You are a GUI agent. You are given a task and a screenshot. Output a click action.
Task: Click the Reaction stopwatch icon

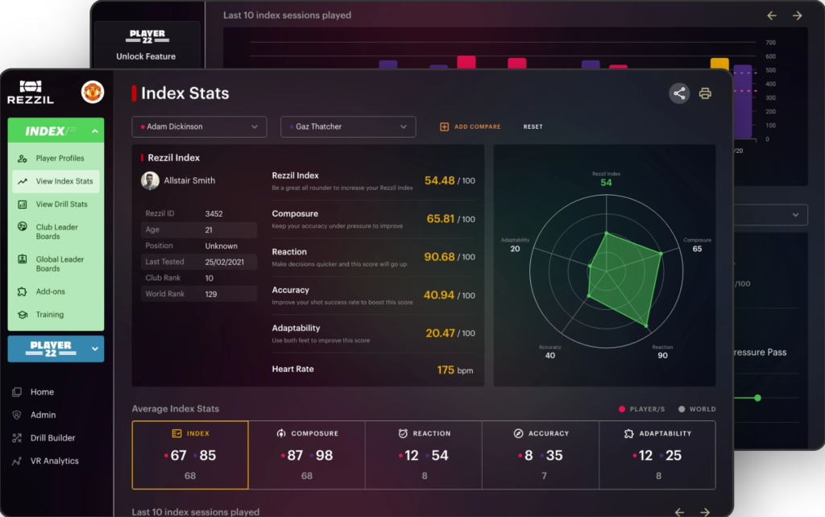click(x=403, y=433)
